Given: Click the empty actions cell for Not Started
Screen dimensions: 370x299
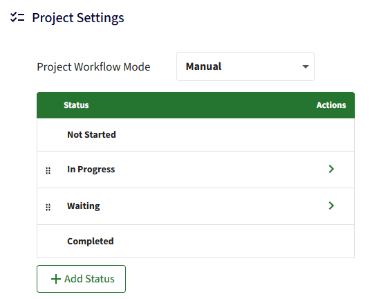Looking at the screenshot, I should click(331, 135).
